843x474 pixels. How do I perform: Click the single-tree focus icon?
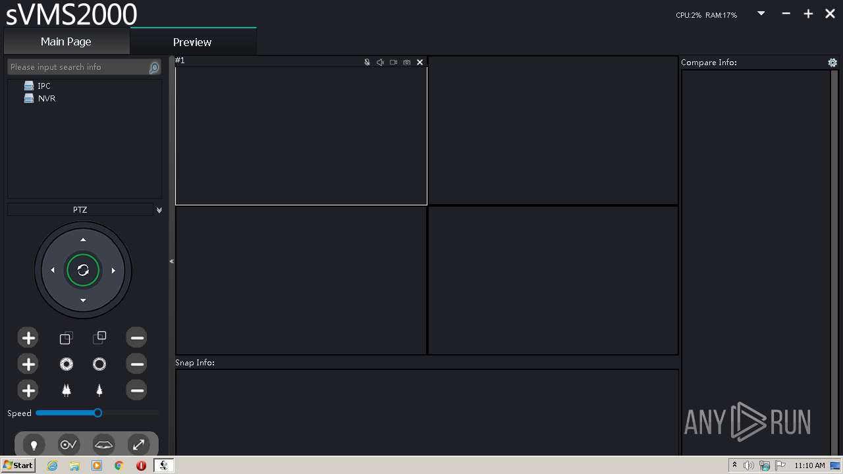click(x=99, y=390)
